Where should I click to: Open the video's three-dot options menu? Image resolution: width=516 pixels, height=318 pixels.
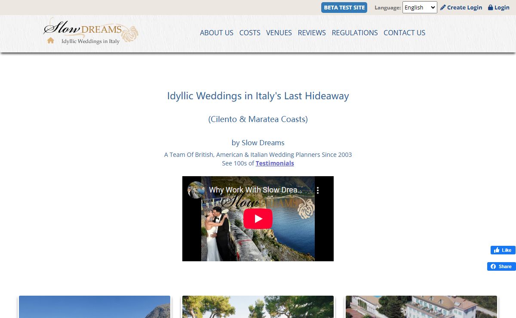(x=318, y=190)
